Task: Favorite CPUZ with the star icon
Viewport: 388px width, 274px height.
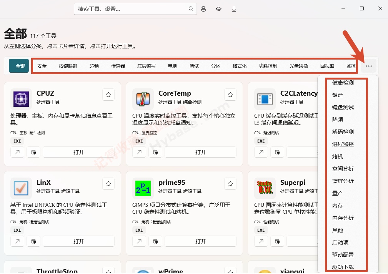Action: click(108, 95)
